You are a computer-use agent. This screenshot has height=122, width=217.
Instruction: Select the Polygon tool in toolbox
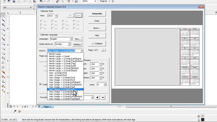click(x=3, y=53)
